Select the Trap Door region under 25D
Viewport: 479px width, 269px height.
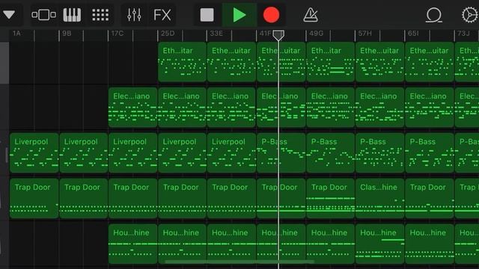(x=182, y=198)
